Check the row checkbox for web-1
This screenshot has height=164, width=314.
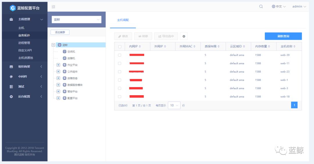pos(119,80)
